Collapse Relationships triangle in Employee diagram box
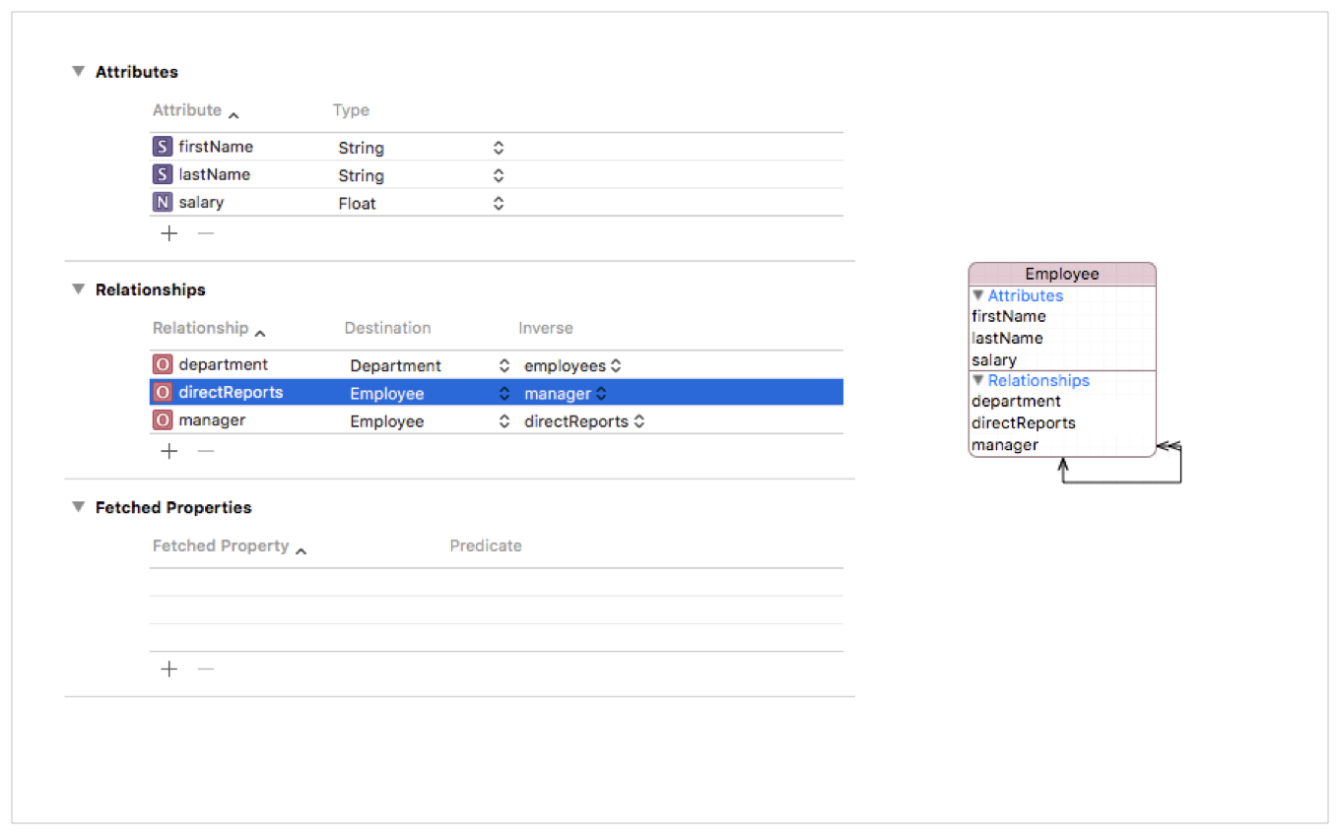Screen dimensions: 1340x835 [x=978, y=380]
